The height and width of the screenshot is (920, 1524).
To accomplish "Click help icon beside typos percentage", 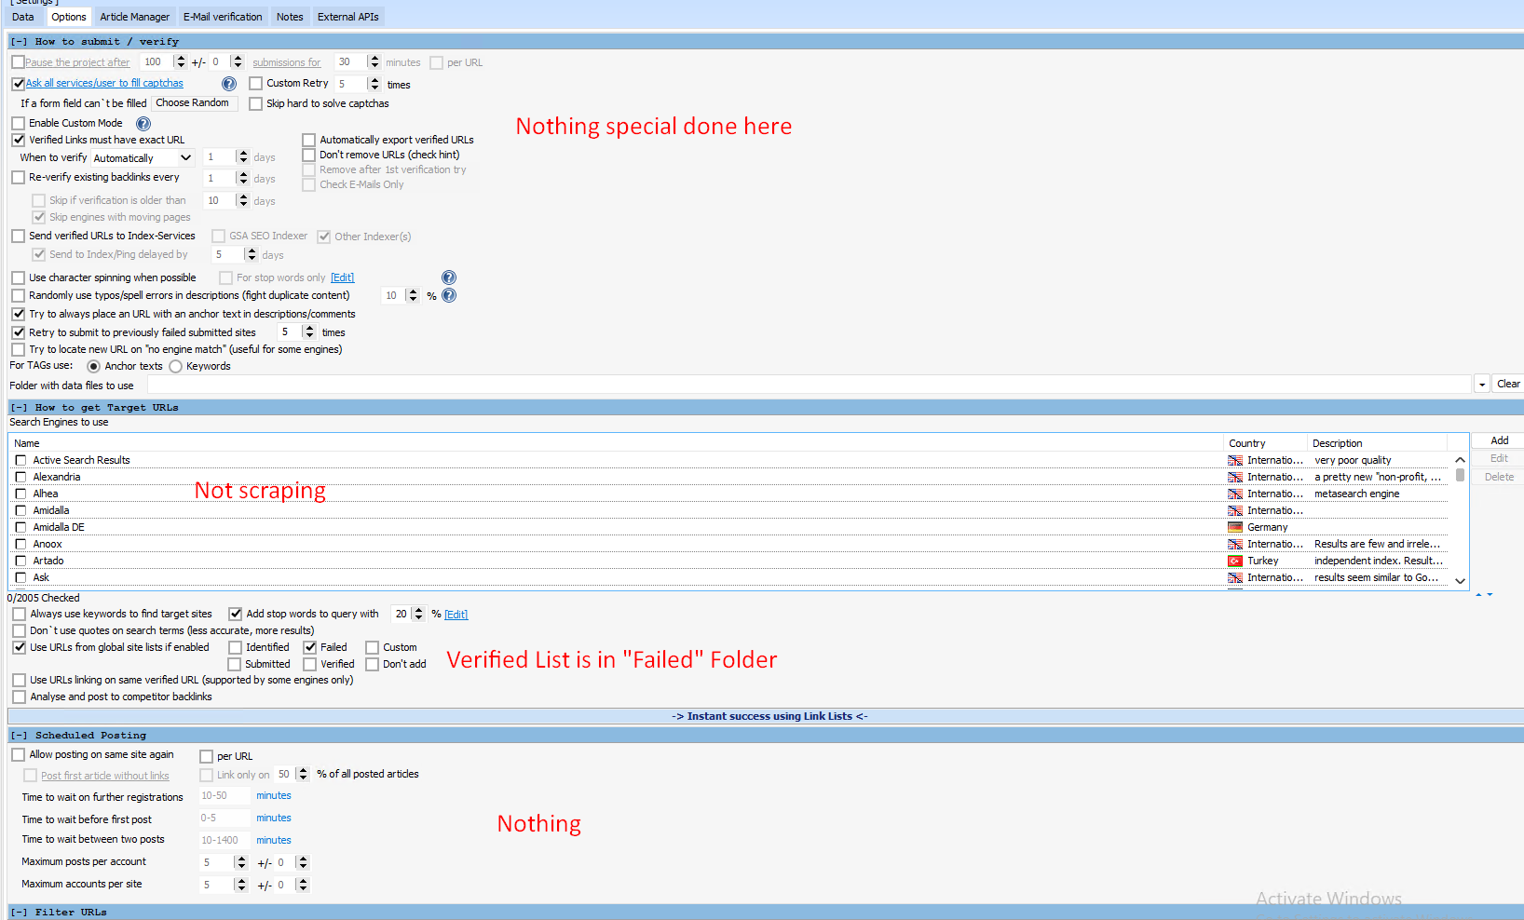I will coord(449,296).
